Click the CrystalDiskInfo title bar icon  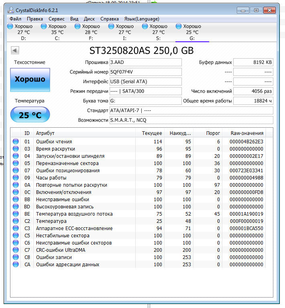click(10, 10)
